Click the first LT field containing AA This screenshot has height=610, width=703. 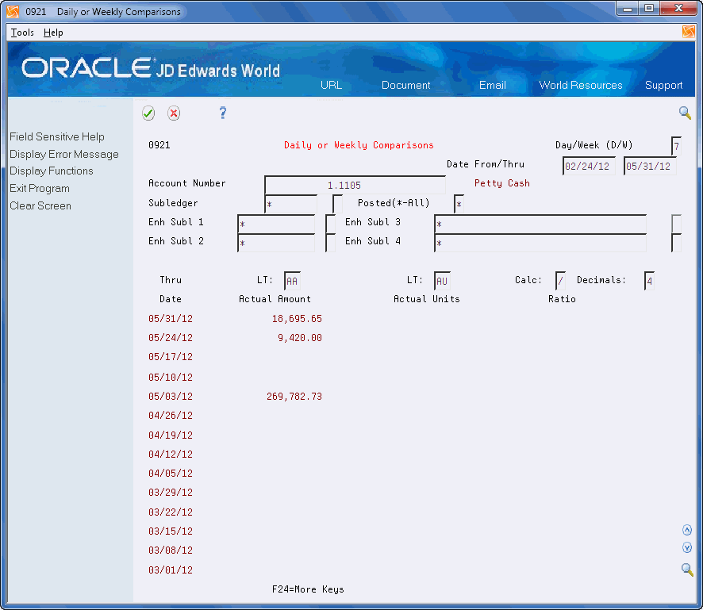click(x=292, y=281)
